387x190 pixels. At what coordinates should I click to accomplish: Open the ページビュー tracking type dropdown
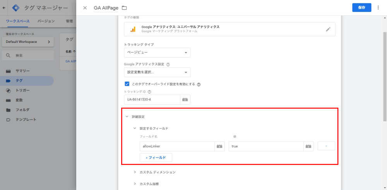(157, 53)
